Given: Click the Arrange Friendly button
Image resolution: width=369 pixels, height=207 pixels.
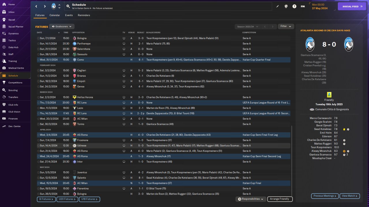Looking at the screenshot, I should (x=280, y=199).
